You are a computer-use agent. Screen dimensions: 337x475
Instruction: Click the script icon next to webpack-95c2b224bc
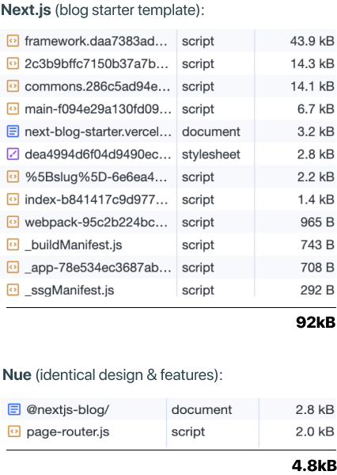(x=13, y=222)
